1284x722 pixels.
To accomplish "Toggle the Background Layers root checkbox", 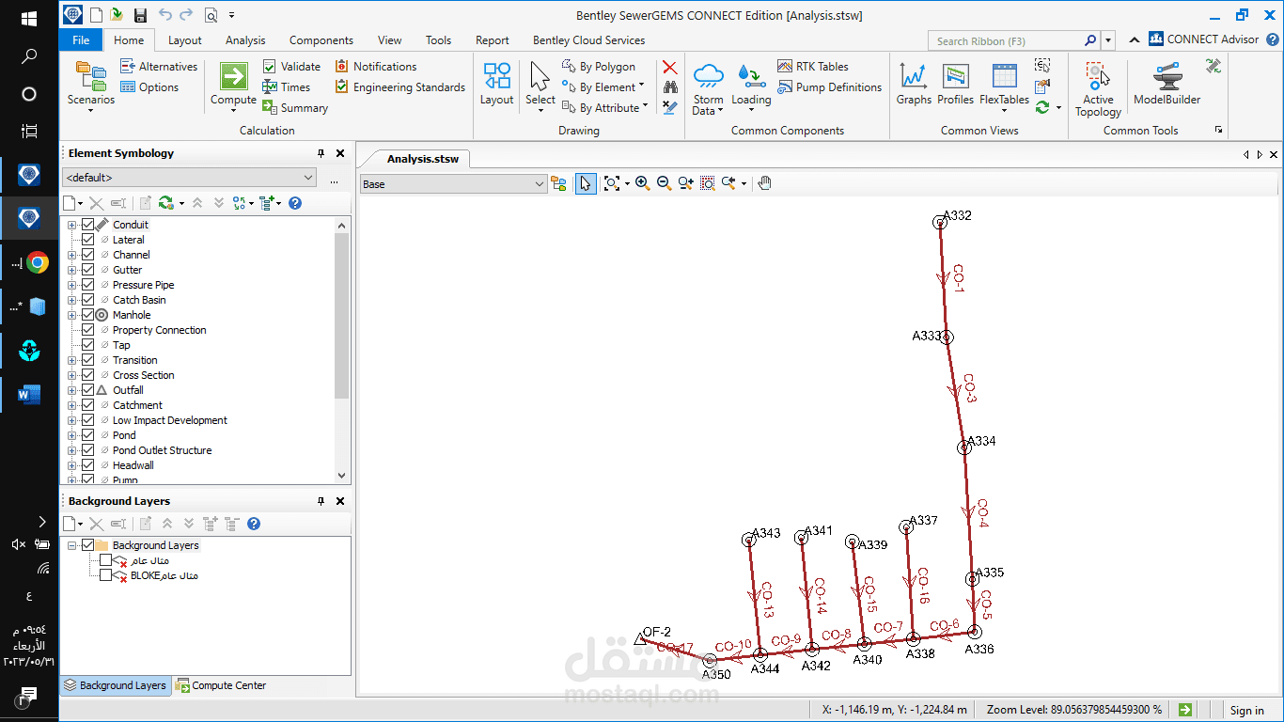I will (88, 545).
